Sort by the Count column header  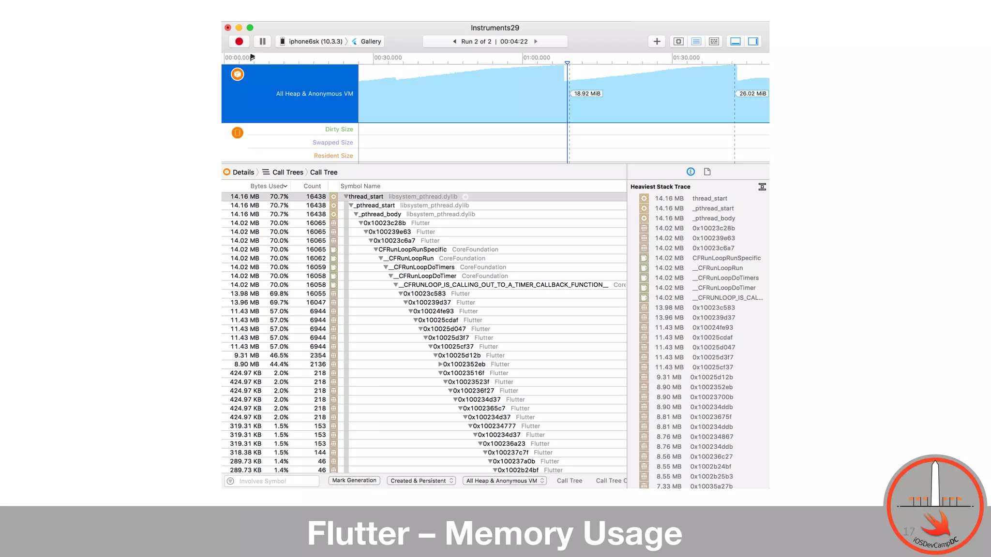[312, 186]
